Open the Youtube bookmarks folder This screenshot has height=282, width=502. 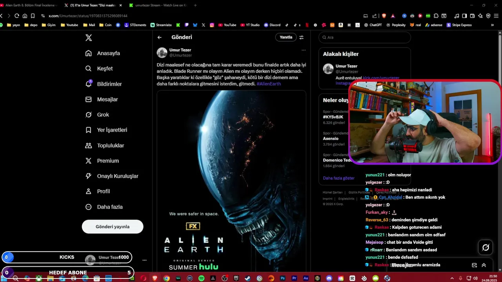(69, 25)
